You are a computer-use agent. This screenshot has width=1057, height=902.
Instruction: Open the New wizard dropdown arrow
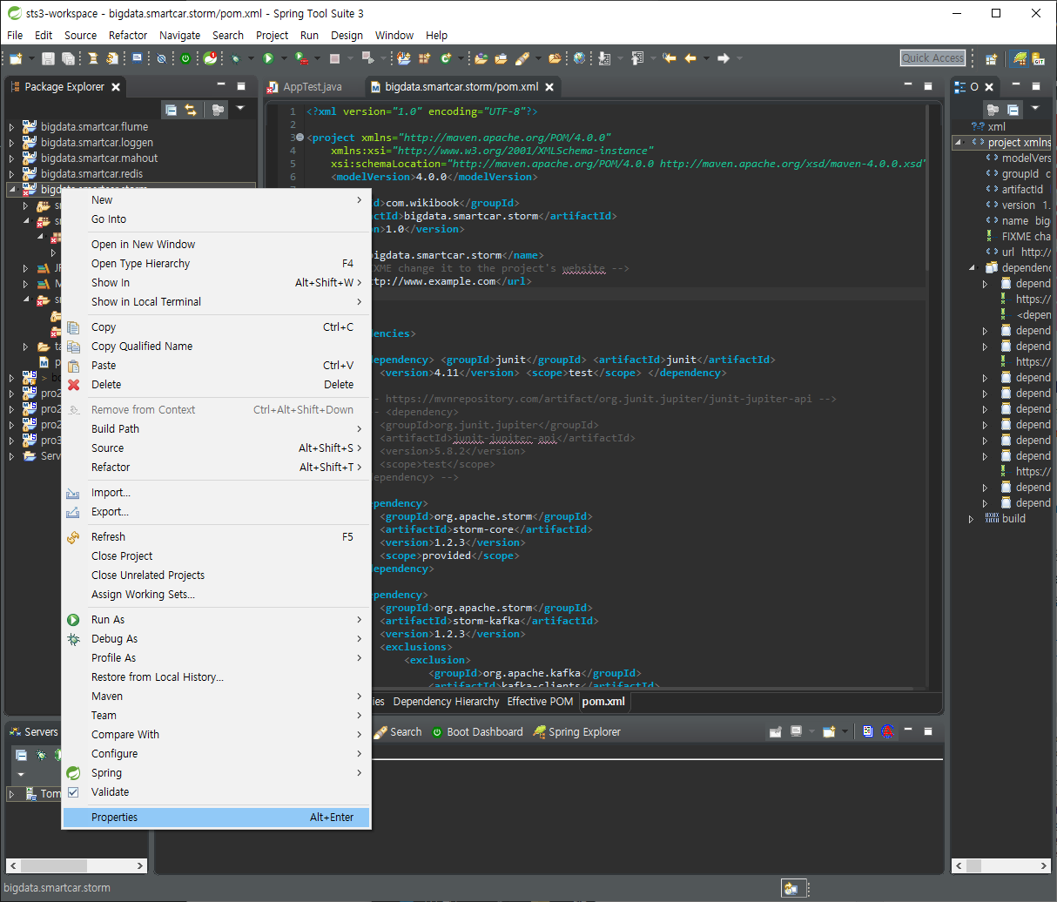click(x=32, y=58)
